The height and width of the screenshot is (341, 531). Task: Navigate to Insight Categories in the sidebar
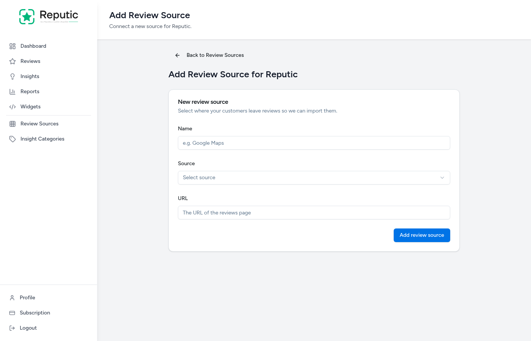click(42, 139)
